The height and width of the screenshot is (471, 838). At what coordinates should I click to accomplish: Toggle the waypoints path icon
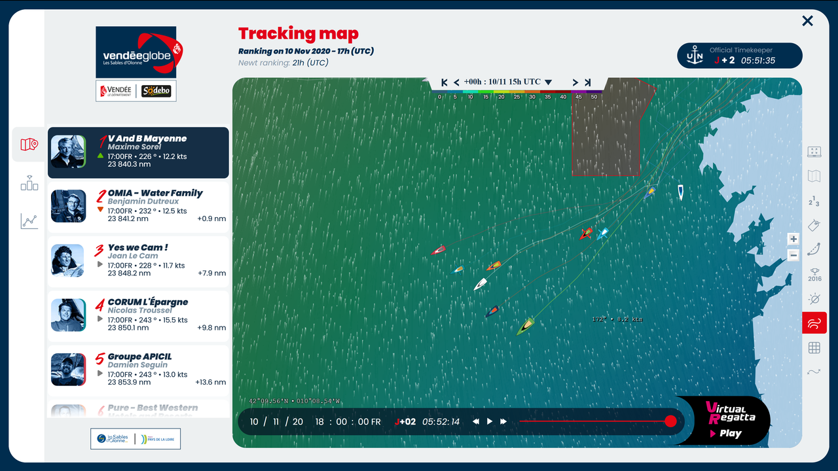click(x=814, y=372)
